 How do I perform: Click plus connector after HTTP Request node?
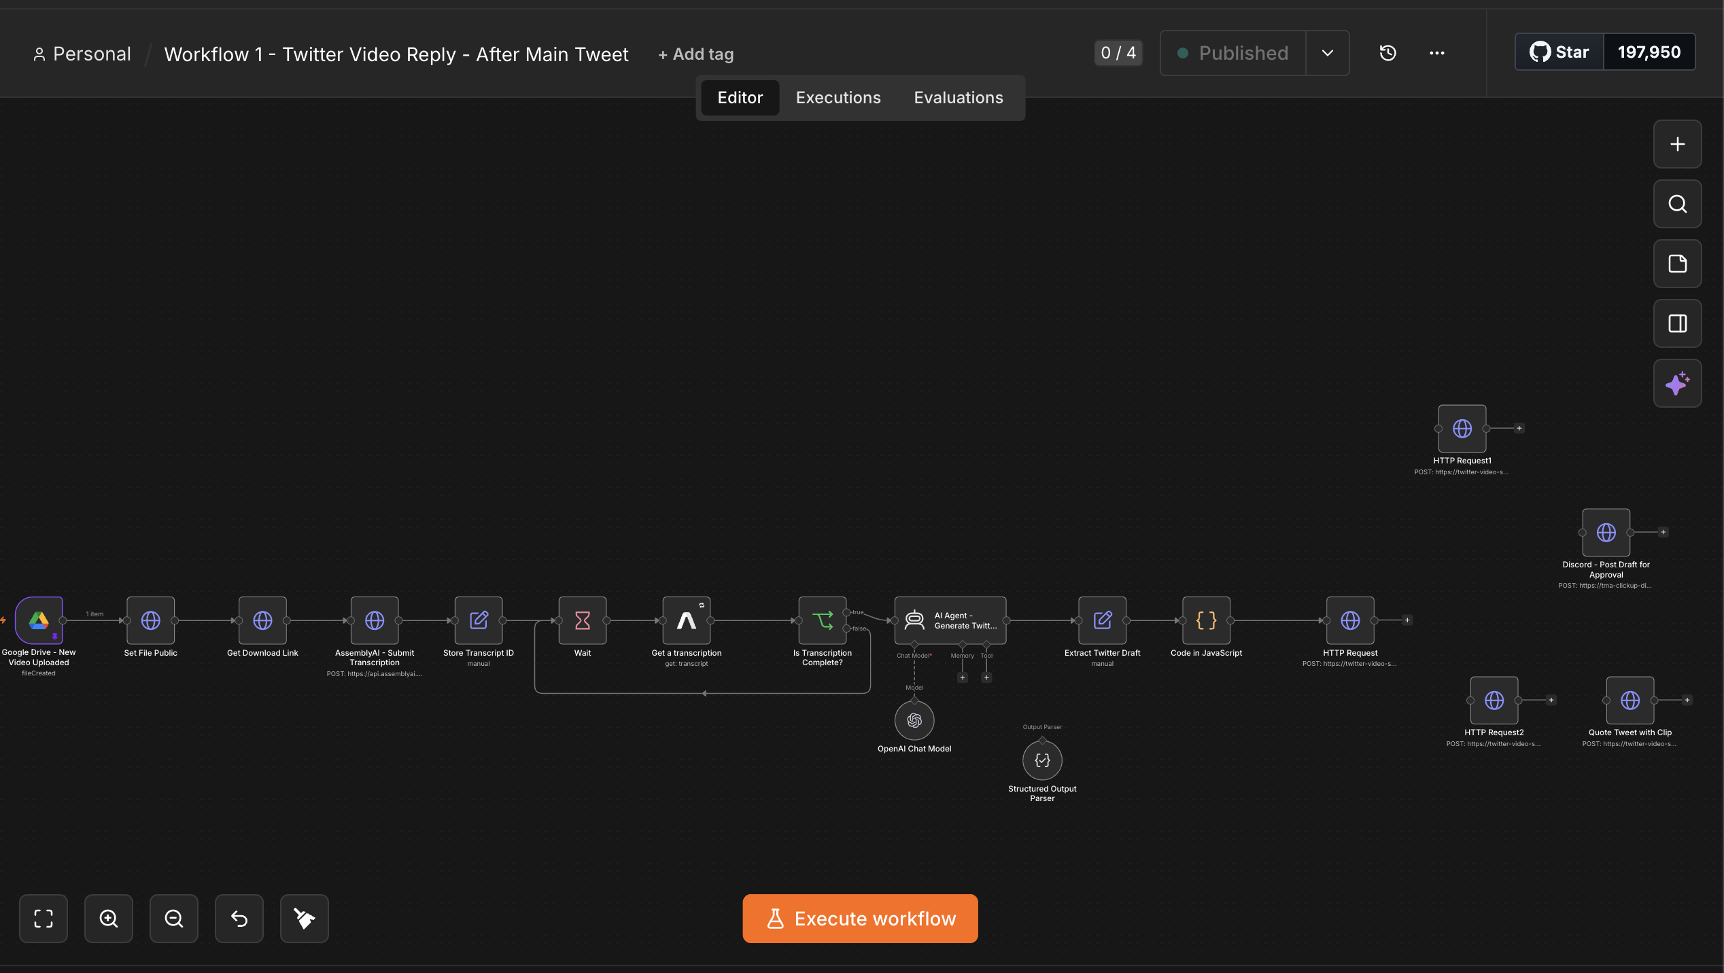tap(1407, 620)
